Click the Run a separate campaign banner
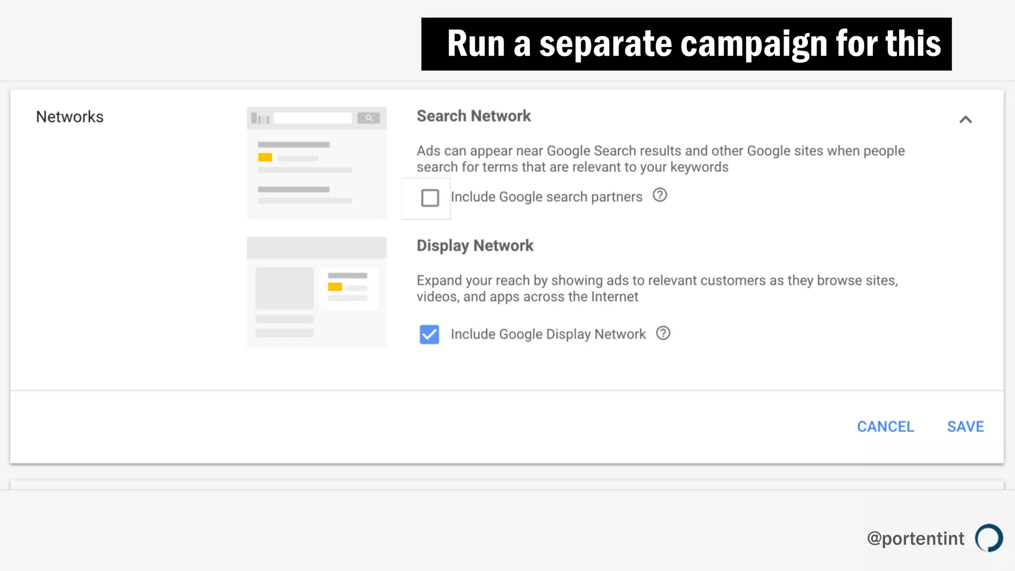This screenshot has width=1015, height=571. click(686, 44)
